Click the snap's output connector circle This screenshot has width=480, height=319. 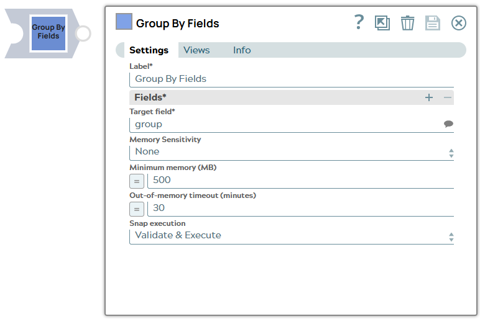[83, 34]
